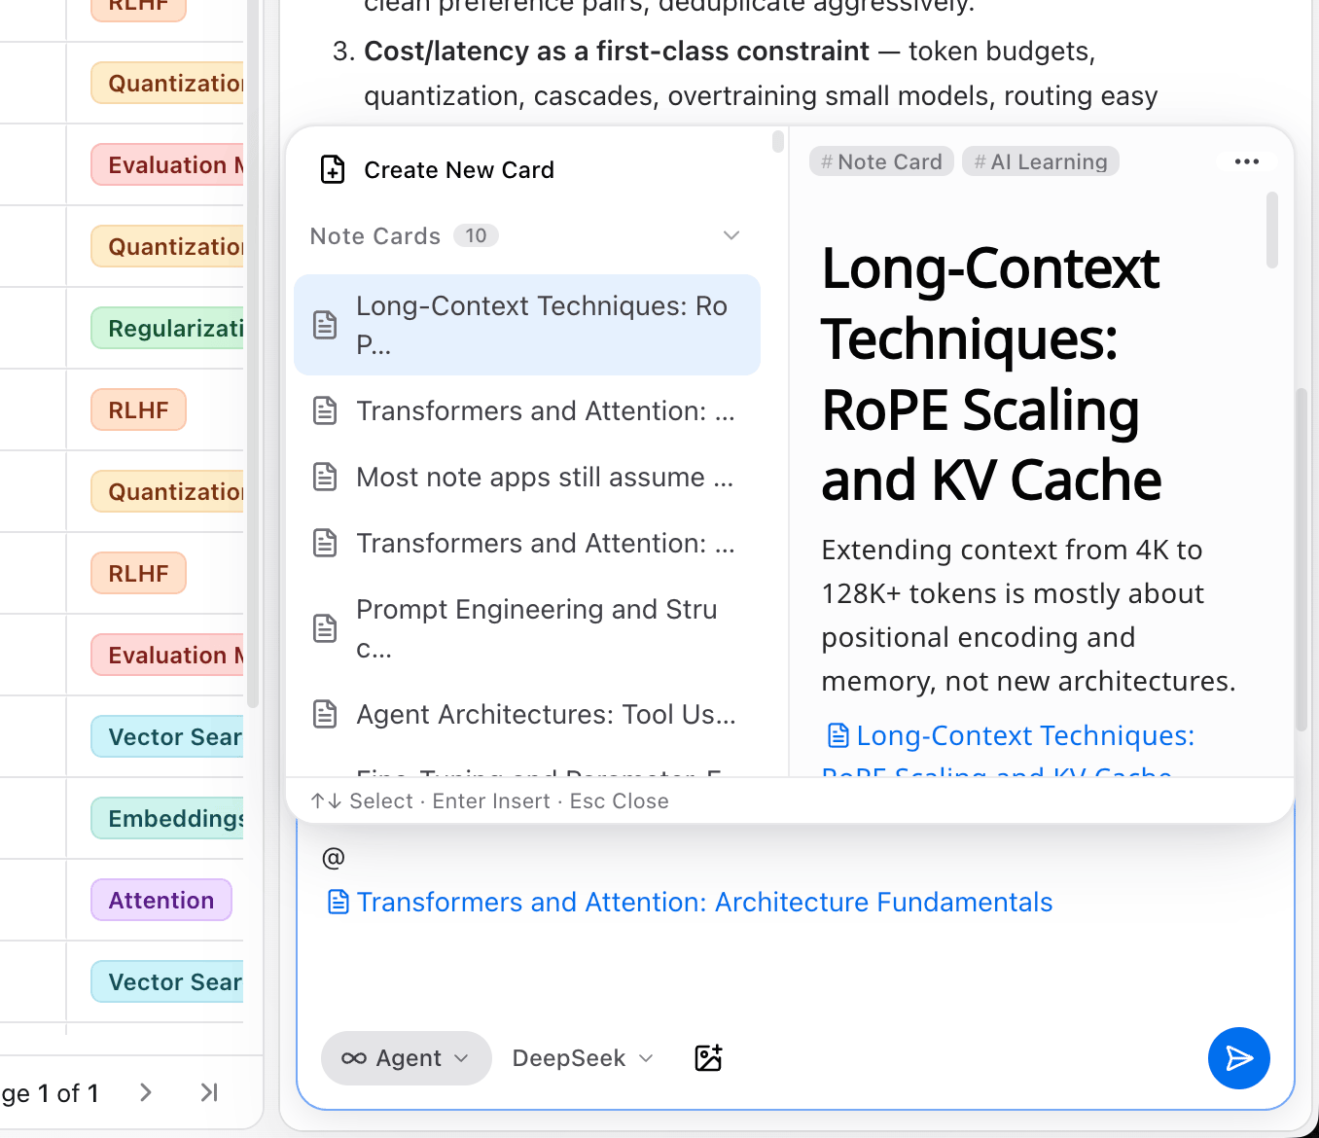Jump to last page in table pagination
Screen dimensions: 1319x1138
click(208, 1092)
